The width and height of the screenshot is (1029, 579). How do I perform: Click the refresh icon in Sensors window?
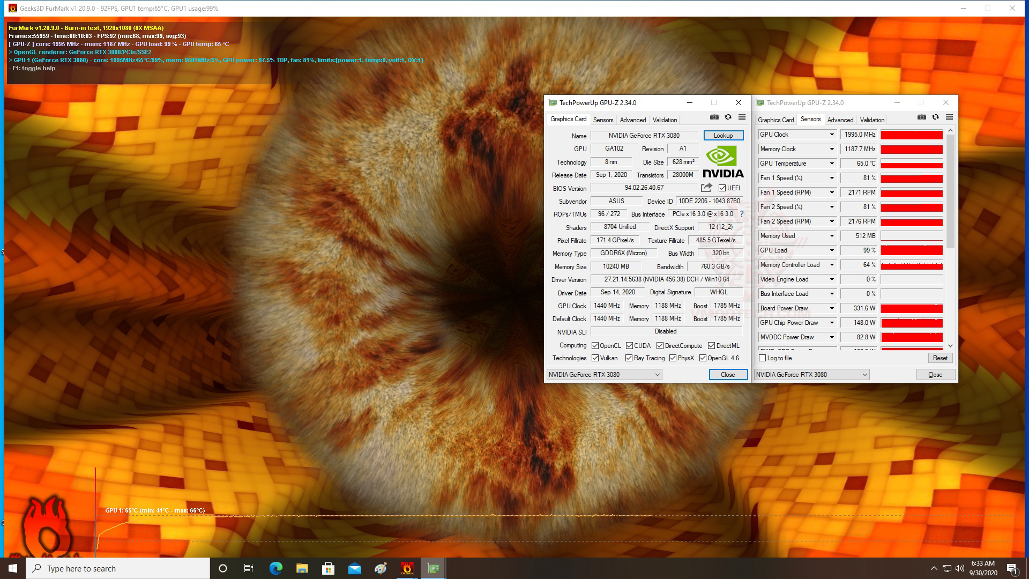coord(935,117)
